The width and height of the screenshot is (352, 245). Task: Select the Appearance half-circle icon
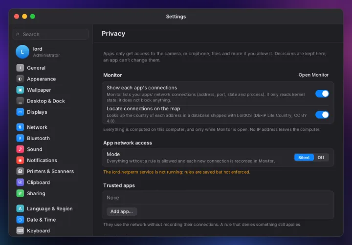(20, 79)
